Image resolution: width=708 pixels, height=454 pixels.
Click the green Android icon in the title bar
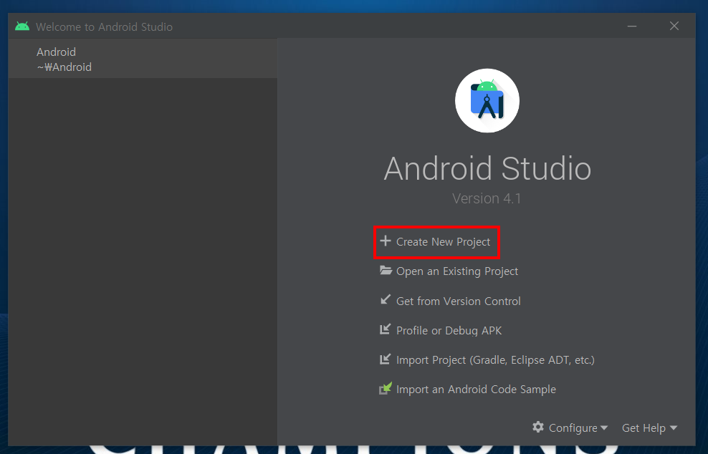[22, 26]
